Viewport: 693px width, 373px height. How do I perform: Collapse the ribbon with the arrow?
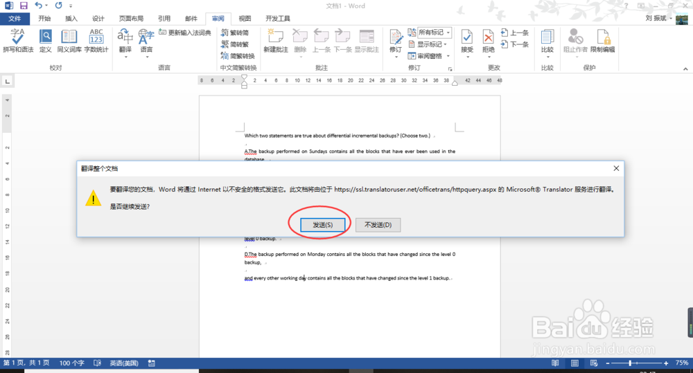[x=685, y=69]
